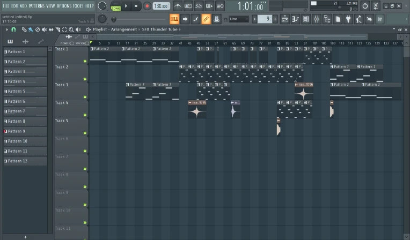Toggle Pattern/Song mode button
410x240 pixels.
tap(115, 6)
